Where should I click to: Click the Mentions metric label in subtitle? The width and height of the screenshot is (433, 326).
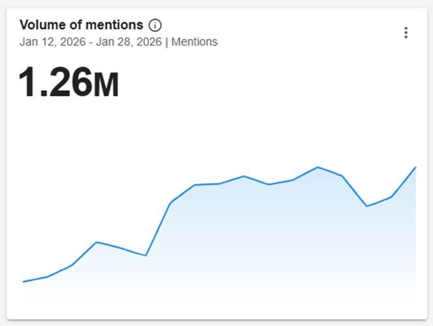195,42
